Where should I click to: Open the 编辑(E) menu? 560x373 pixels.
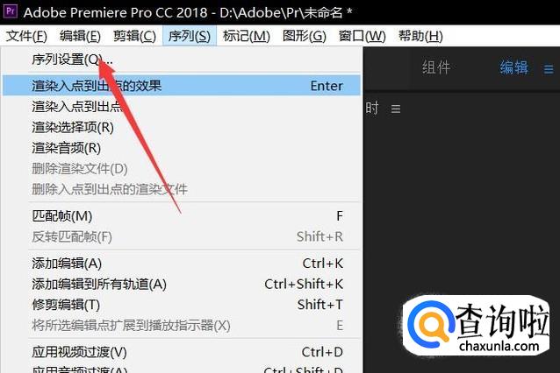(81, 36)
